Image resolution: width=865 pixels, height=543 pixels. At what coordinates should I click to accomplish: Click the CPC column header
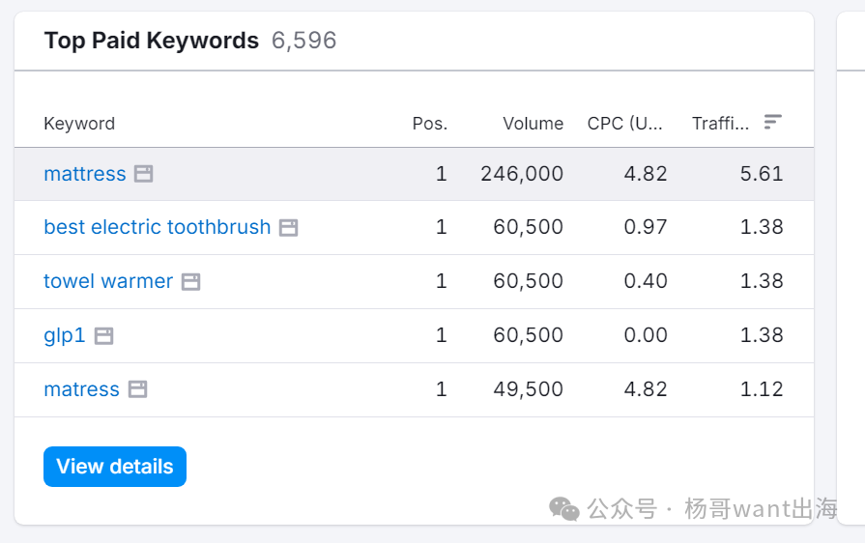[x=625, y=124]
